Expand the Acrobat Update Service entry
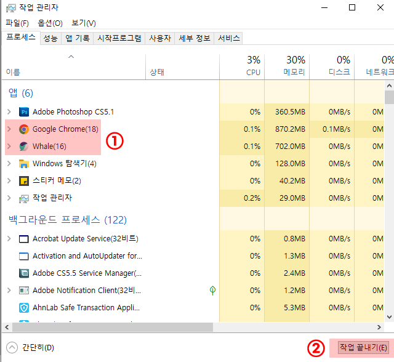 (9, 239)
